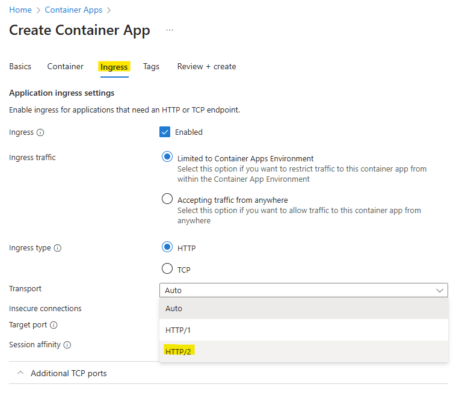
Task: Open Container Apps breadcrumb link
Action: pyautogui.click(x=73, y=10)
